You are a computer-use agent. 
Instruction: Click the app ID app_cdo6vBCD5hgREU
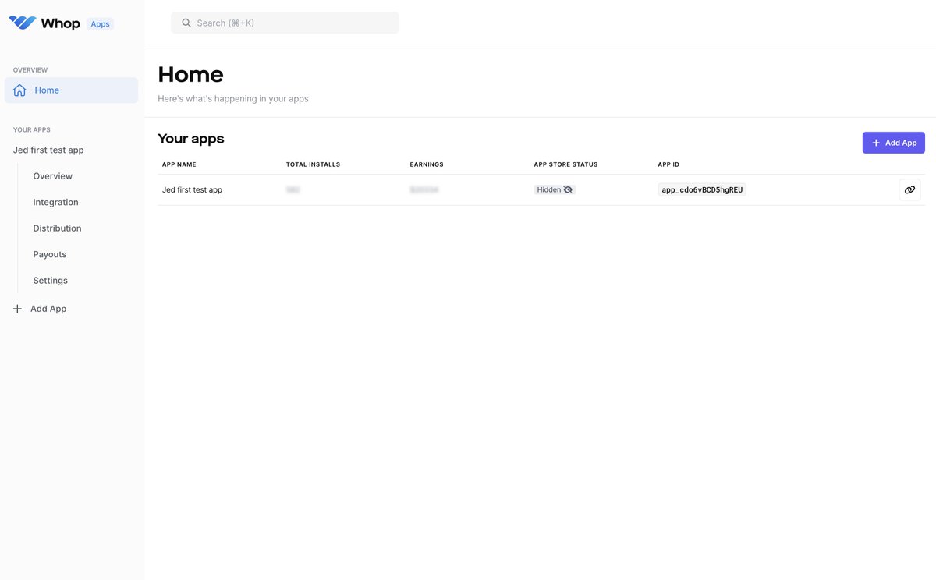pyautogui.click(x=702, y=189)
